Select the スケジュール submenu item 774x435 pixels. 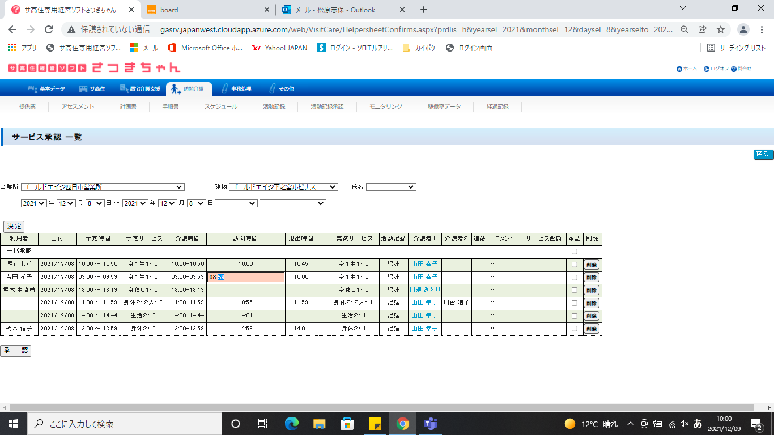tap(221, 106)
